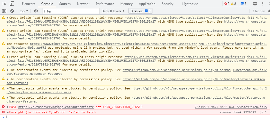The height and width of the screenshot is (118, 270).
Task: Expand the Uncaught TypeError entry
Action: tap(8, 113)
